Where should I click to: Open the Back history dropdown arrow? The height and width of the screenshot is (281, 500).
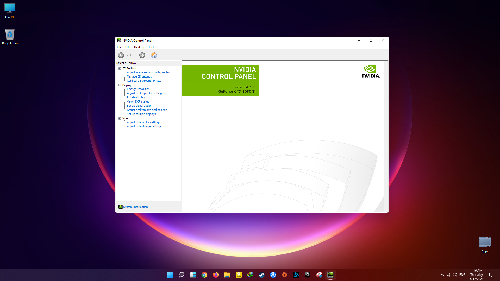136,55
